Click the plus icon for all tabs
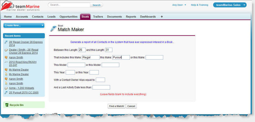Viewport: 255px width, 122px height. coord(162,17)
